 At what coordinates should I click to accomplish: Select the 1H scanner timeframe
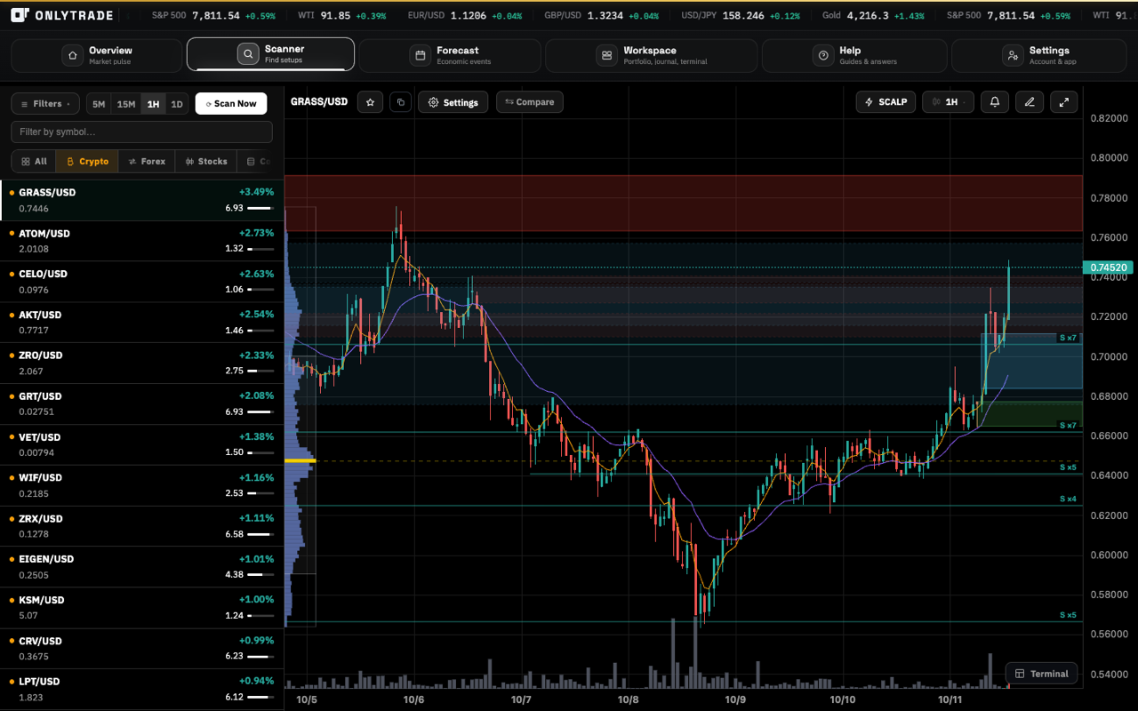[153, 104]
